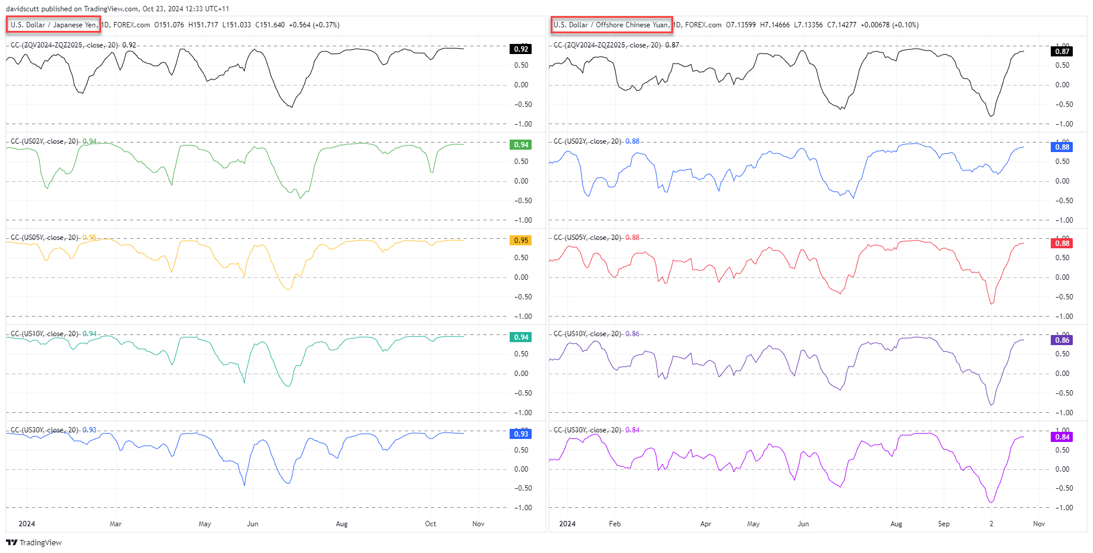Select the 'U.S. Dollar / Offshore Chinese Yuan' chart title
The height and width of the screenshot is (553, 1093).
(611, 25)
